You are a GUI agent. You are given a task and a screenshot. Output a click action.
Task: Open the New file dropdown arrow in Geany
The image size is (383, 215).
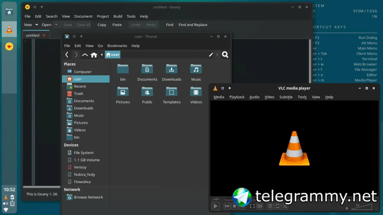click(37, 25)
